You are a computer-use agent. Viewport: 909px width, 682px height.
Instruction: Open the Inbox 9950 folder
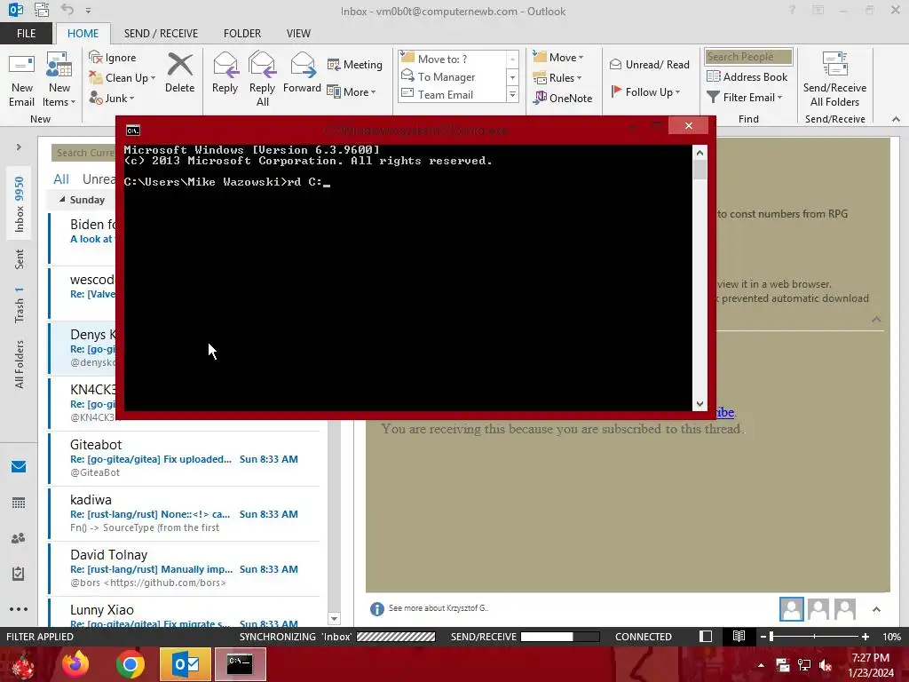coord(20,204)
